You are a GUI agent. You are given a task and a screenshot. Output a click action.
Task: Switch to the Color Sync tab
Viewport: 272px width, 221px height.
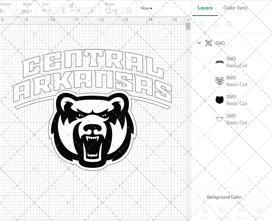pos(236,8)
